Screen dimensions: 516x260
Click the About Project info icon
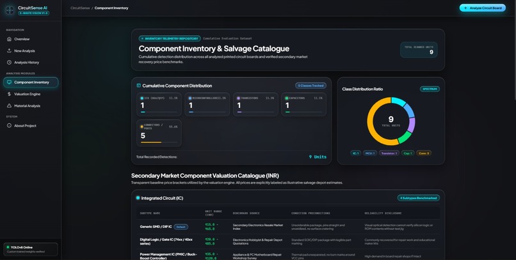pos(9,126)
